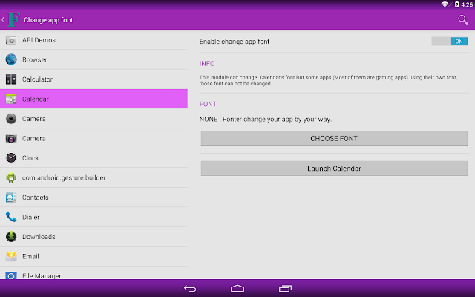Click the Launch Calendar button
The height and width of the screenshot is (297, 475).
point(334,169)
